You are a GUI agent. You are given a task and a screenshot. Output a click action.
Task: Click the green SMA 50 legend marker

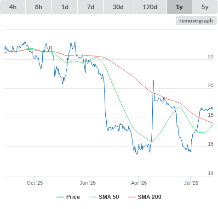pos(93,197)
